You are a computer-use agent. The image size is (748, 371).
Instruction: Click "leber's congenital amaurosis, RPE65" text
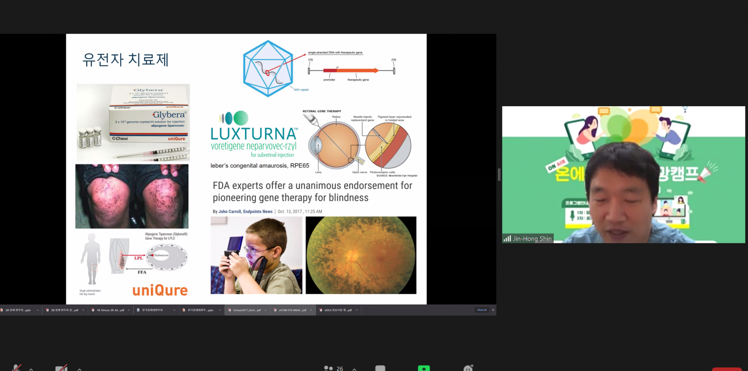[260, 166]
